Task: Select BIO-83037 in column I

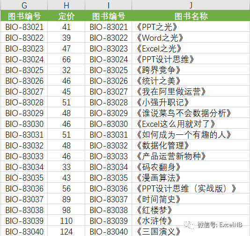Action: (x=109, y=199)
